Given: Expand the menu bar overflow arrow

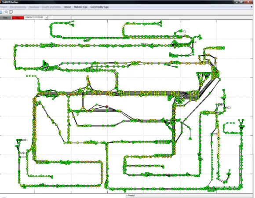Looking at the screenshot, I should click(x=251, y=7).
